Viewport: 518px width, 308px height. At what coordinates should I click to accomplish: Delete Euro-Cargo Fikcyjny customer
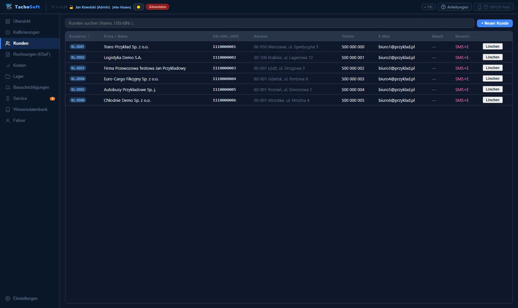[492, 79]
